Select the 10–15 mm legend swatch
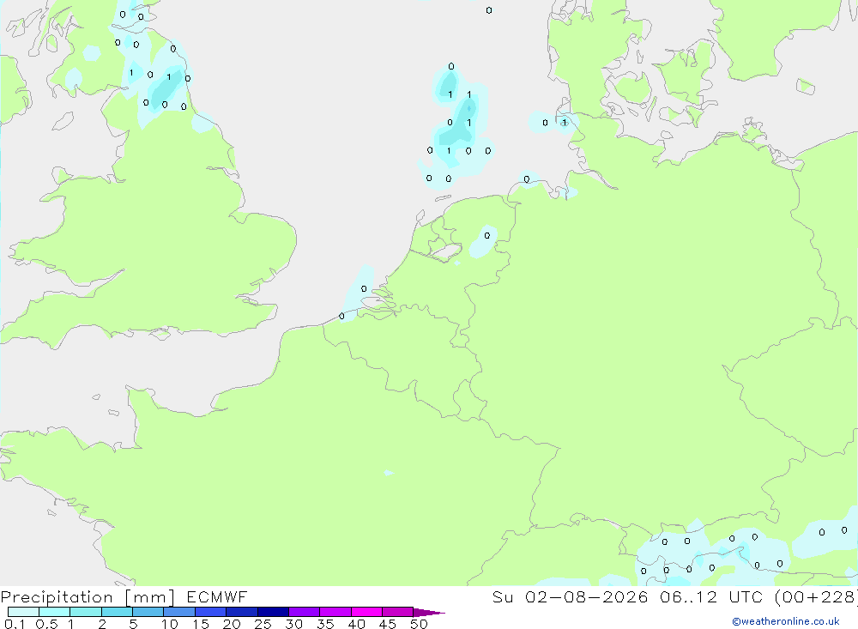Image resolution: width=858 pixels, height=629 pixels. [x=179, y=612]
